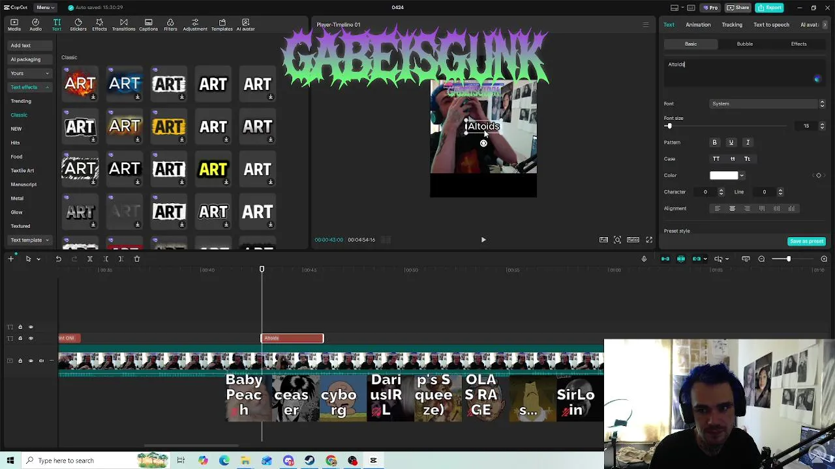Apply underline text pattern
Viewport: 835px width, 469px height.
pyautogui.click(x=731, y=142)
